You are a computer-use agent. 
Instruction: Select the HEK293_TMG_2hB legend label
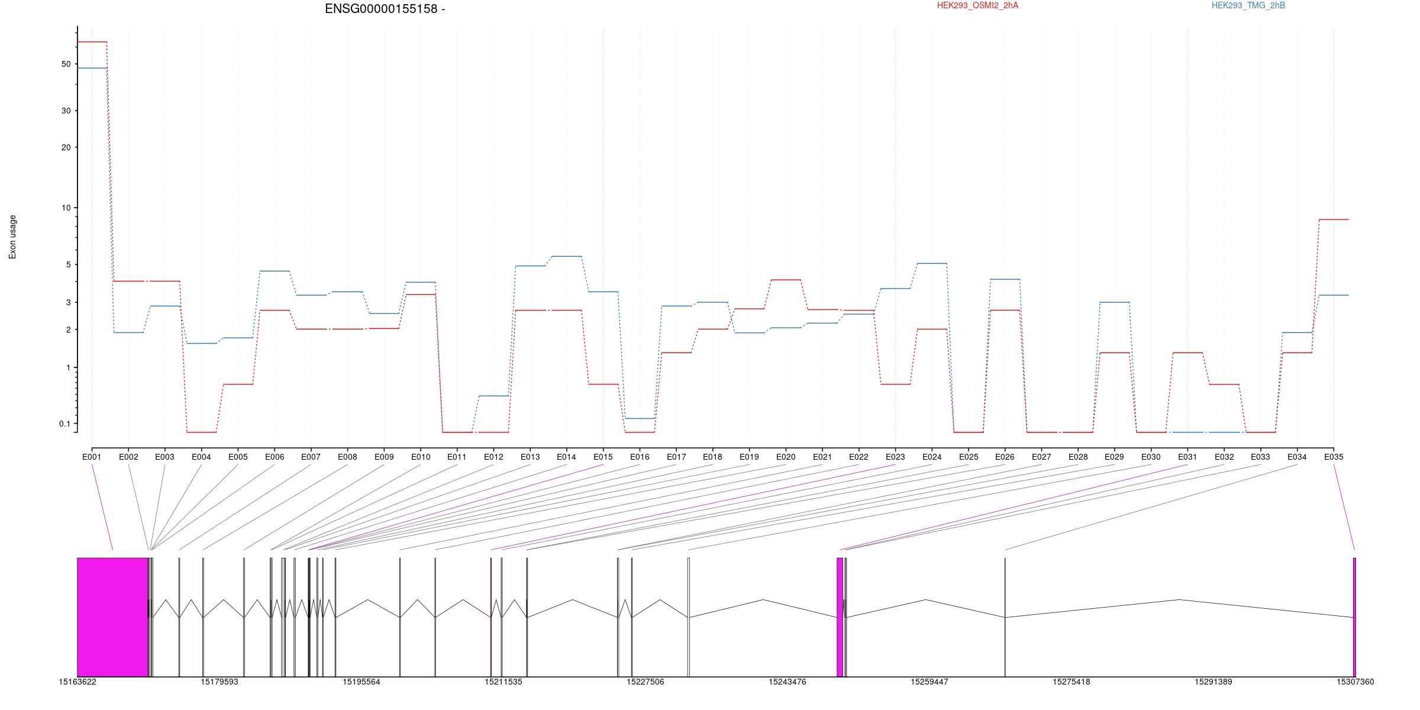(x=1248, y=5)
